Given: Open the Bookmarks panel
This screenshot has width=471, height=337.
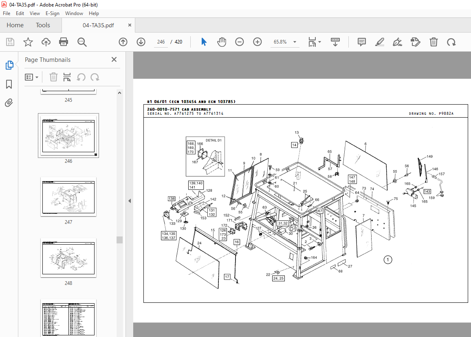Looking at the screenshot, I should 9,84.
